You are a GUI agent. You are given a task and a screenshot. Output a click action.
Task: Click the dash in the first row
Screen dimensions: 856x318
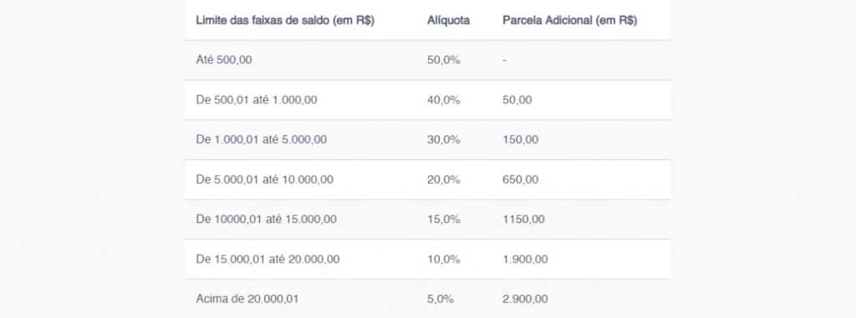coord(504,60)
